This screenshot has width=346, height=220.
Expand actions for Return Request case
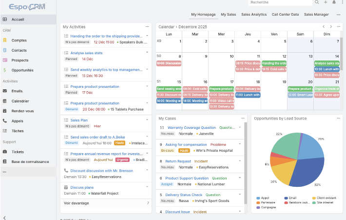pos(240,161)
